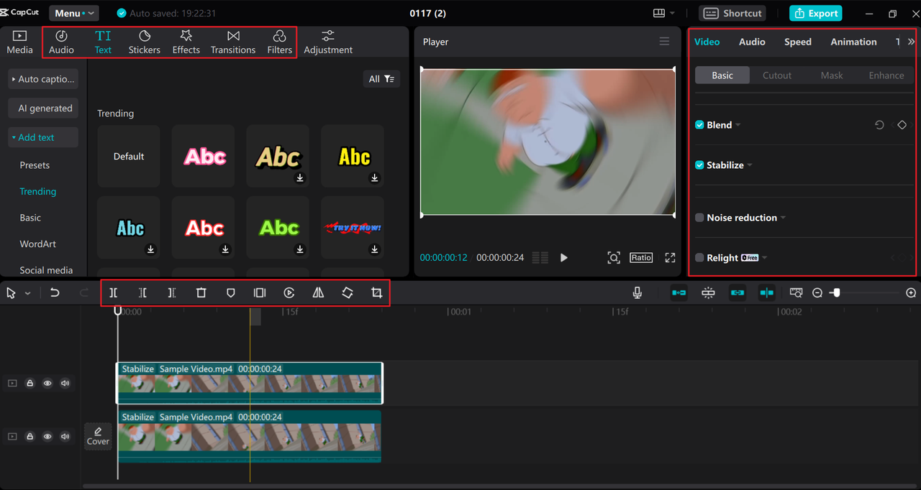Select the pink Abc text style thumbnail
921x490 pixels.
tap(203, 156)
